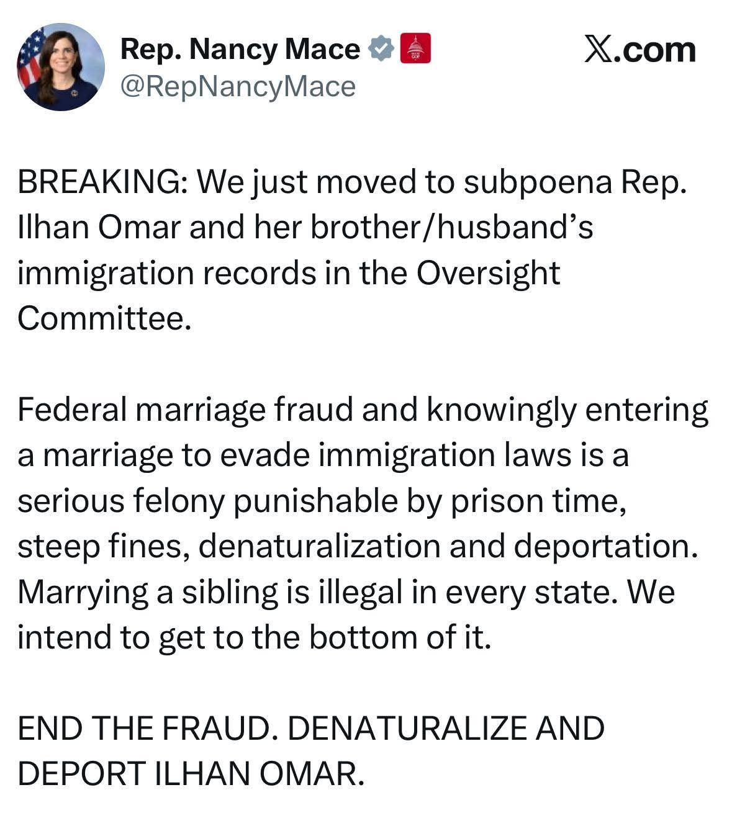Click the word "Committee." ending the first paragraph
732x831 pixels.
(x=102, y=318)
